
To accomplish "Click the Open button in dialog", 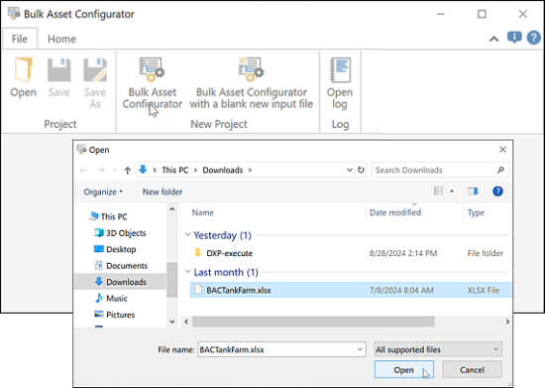I will (404, 369).
